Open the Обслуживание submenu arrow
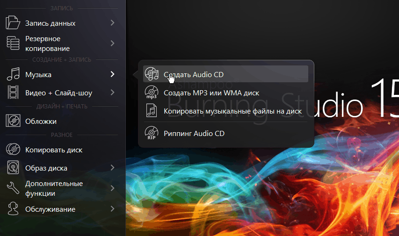The image size is (399, 236). point(112,209)
